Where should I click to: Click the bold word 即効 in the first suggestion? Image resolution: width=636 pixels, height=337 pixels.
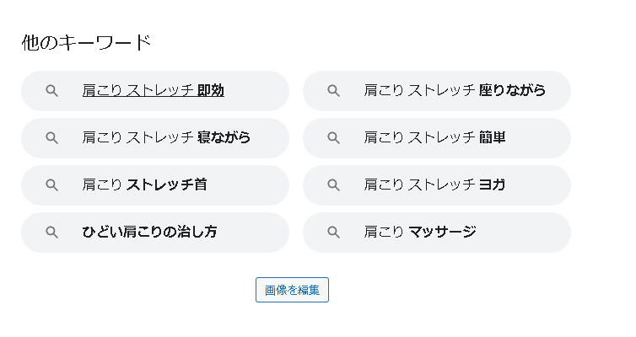click(211, 90)
